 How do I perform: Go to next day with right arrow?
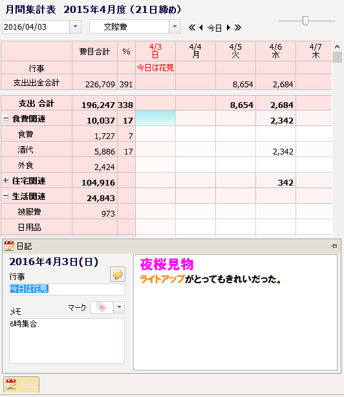click(x=228, y=27)
